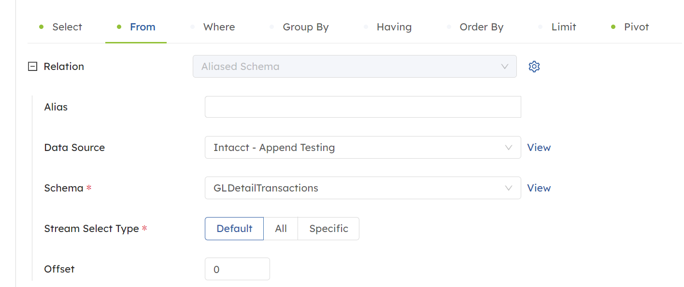Switch to the Where tab
Image resolution: width=684 pixels, height=287 pixels.
coord(219,27)
